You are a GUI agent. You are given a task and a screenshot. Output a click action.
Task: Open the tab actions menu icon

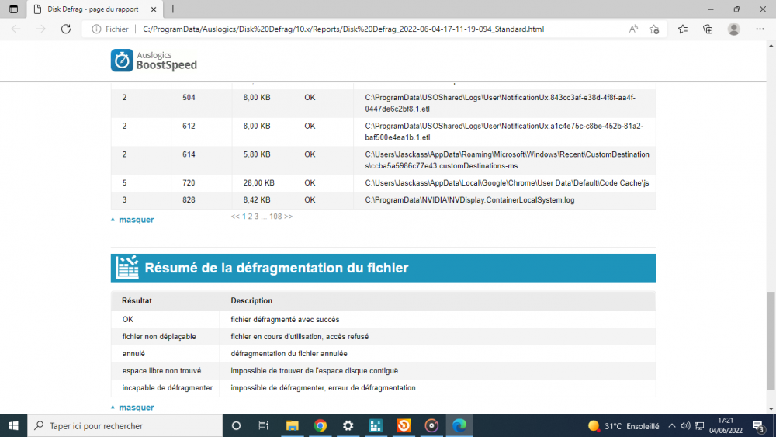(x=13, y=9)
